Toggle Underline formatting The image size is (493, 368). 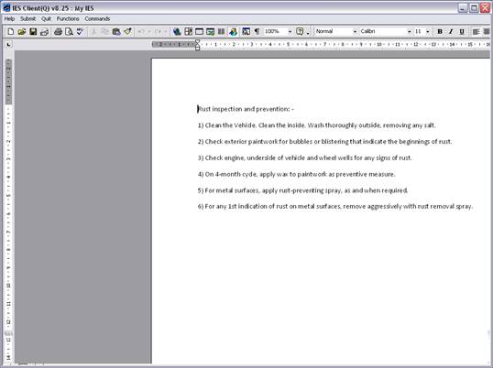click(462, 31)
